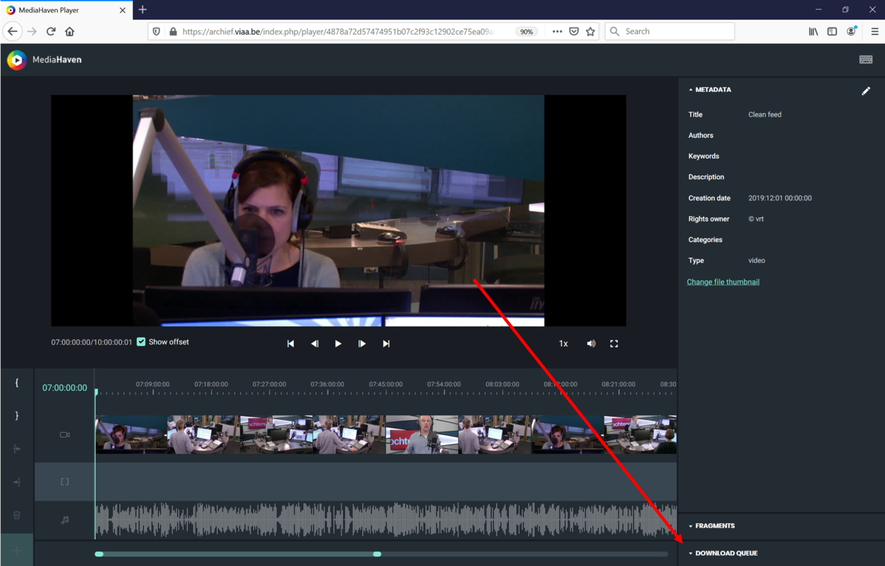Screen dimensions: 885x566
Task: Expand the FRAGMENTS section
Action: 712,526
